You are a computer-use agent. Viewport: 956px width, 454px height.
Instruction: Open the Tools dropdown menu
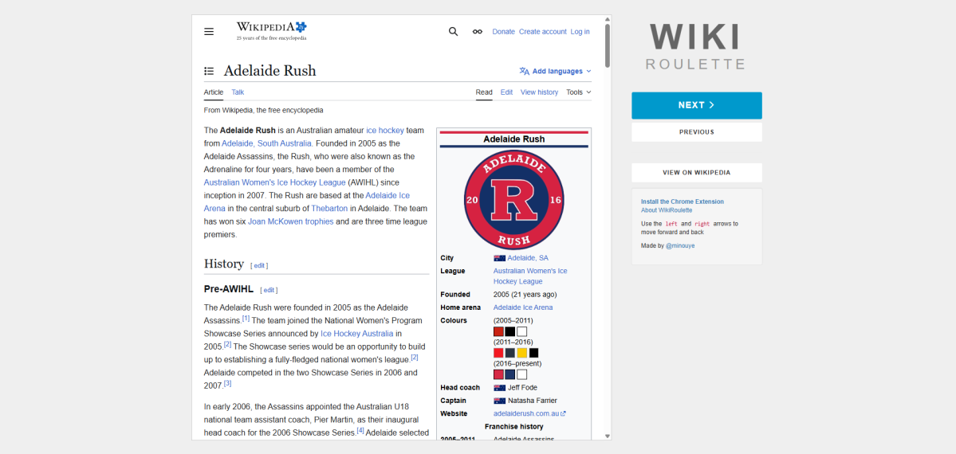point(579,92)
